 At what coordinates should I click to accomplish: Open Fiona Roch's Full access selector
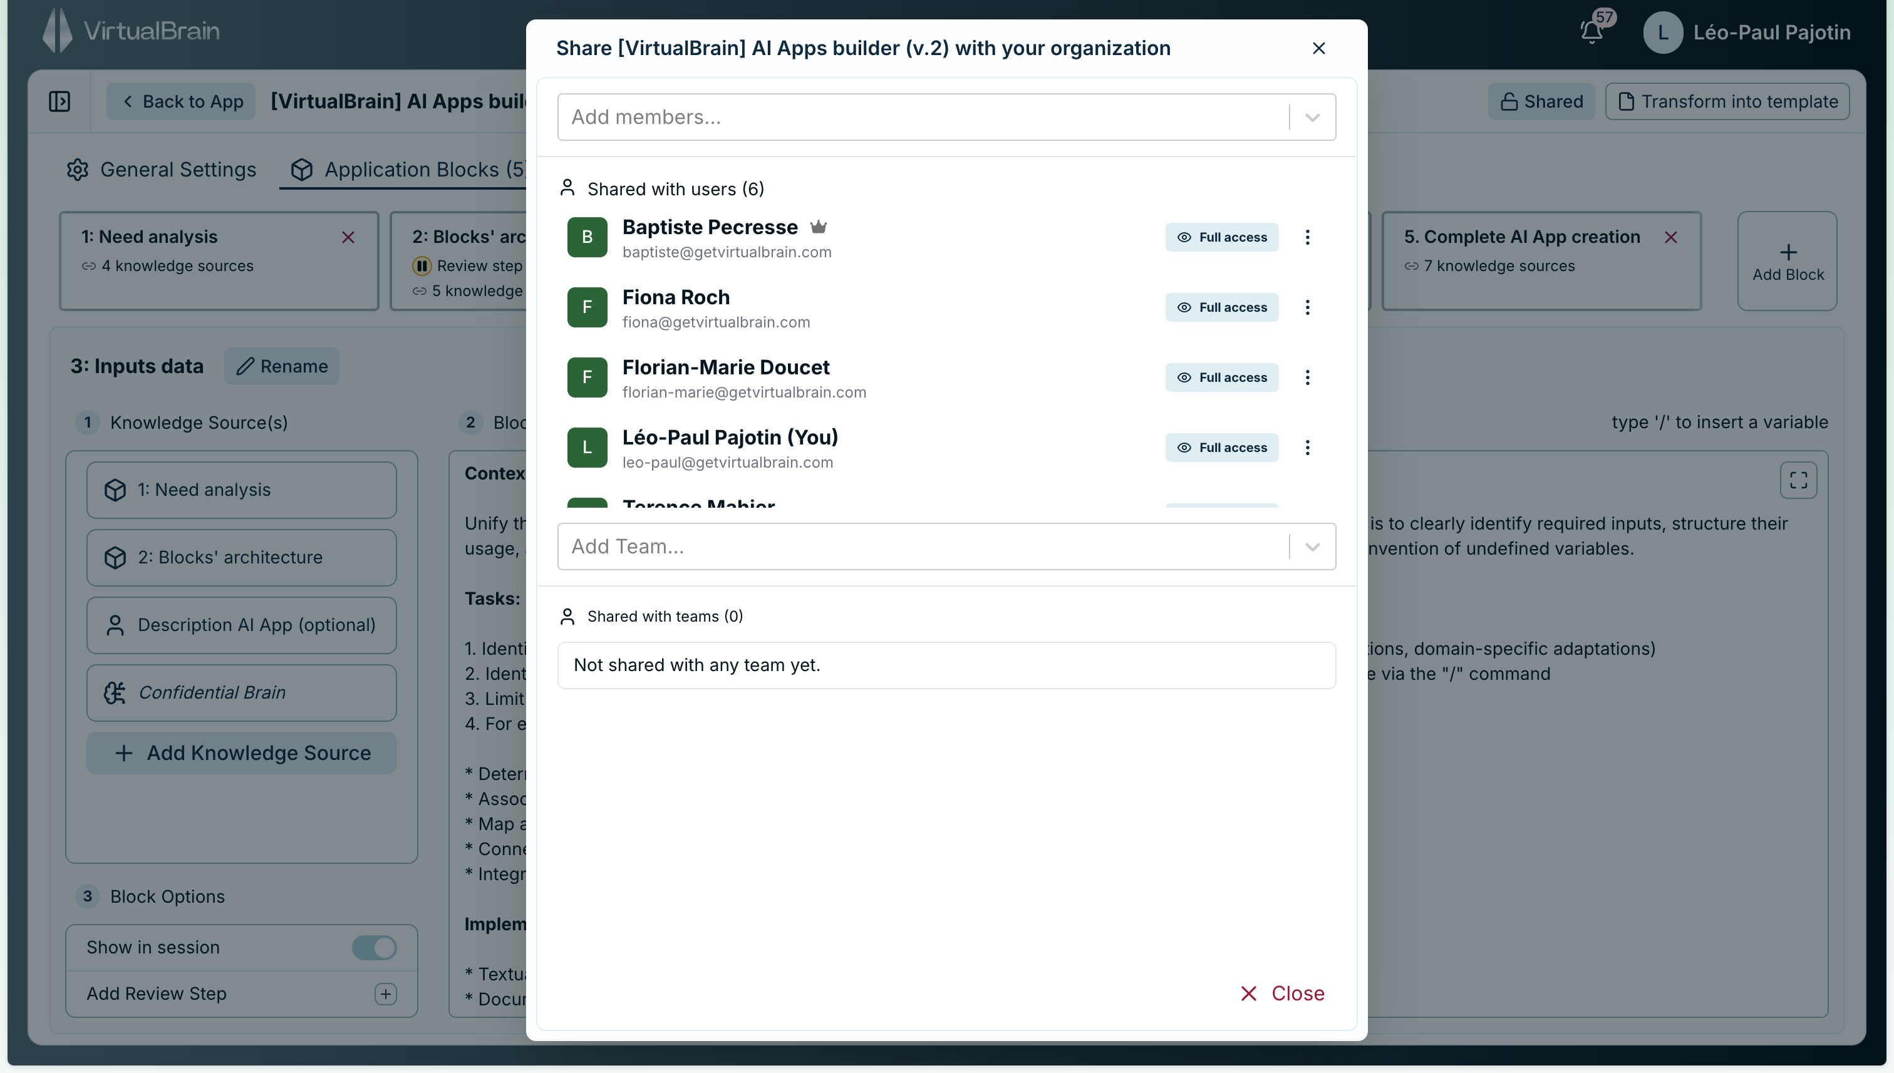1221,307
